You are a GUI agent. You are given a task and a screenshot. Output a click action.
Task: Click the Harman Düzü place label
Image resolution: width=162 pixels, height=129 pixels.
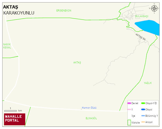coord(89,108)
